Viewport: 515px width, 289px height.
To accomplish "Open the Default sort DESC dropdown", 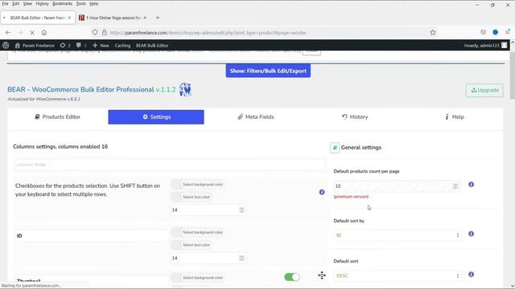I will (x=398, y=275).
